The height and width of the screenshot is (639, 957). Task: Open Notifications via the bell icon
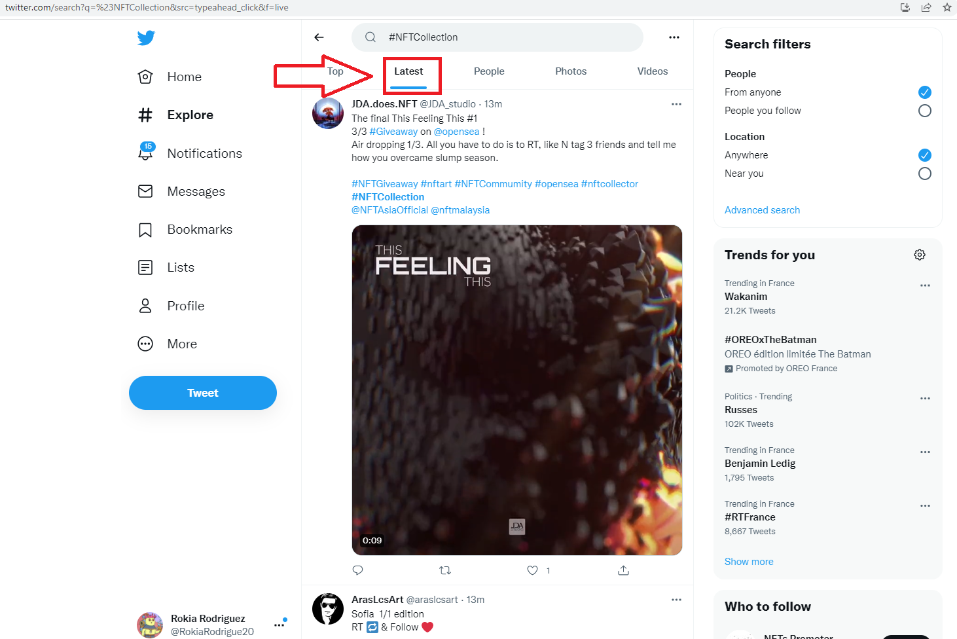[x=145, y=152]
